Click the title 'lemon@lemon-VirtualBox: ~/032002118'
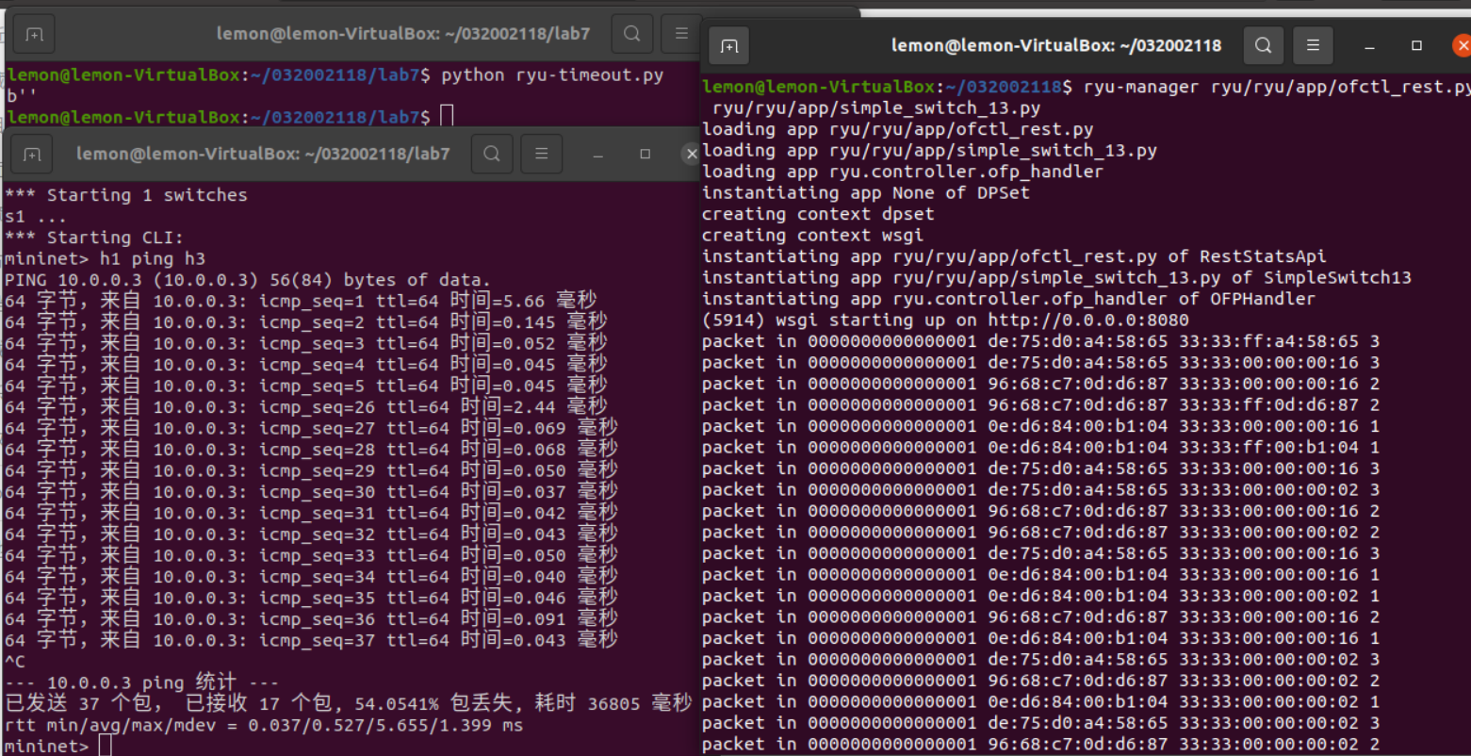This screenshot has height=756, width=1471. (1056, 45)
